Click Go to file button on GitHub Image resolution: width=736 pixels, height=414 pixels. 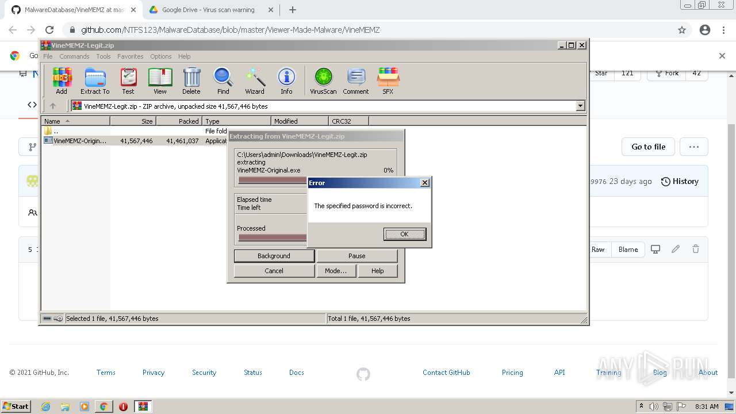648,147
